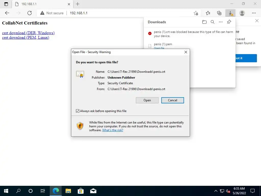Click Open in the security dialog
Image resolution: width=261 pixels, height=196 pixels.
(147, 100)
